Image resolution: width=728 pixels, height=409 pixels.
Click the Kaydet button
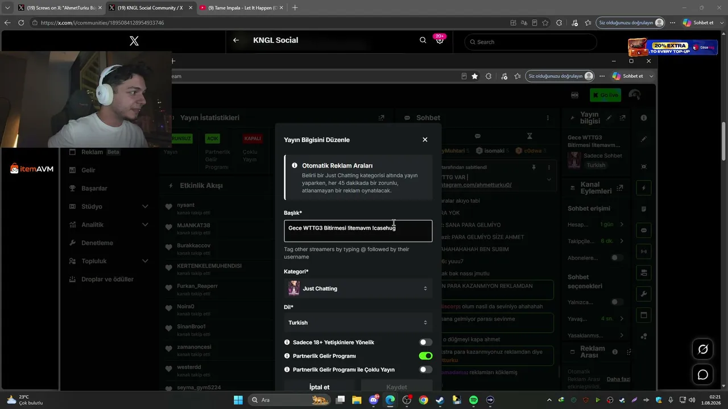pyautogui.click(x=396, y=387)
